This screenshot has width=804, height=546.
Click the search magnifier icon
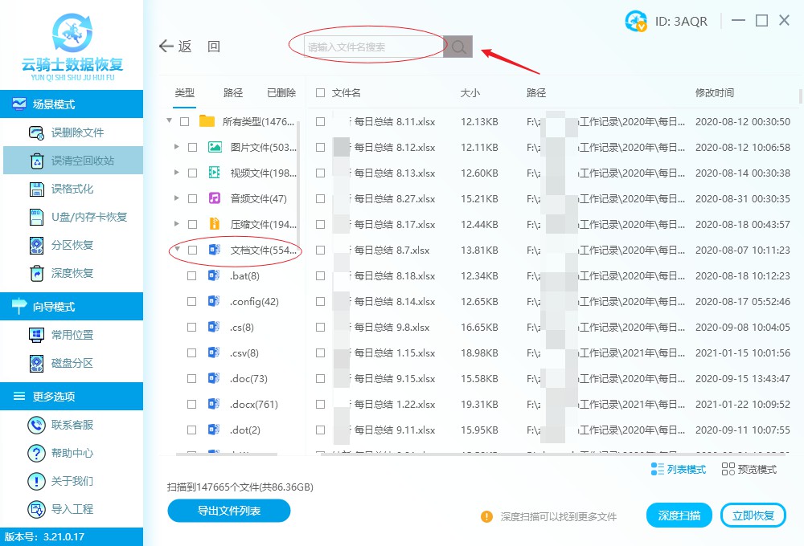[x=458, y=47]
